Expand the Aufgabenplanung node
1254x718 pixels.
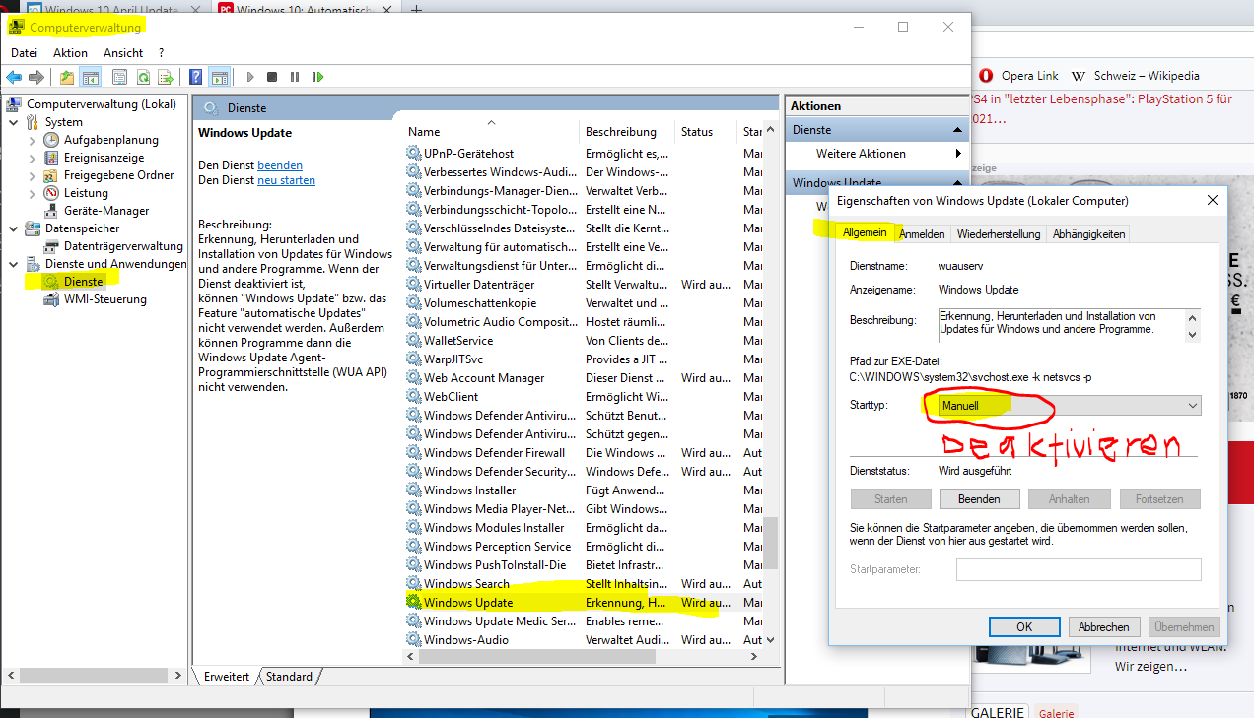[x=32, y=140]
